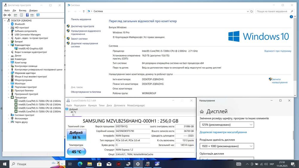The image size is (299, 168).
Task: Expand the Мережеві адаптери category
Action: 9,73
